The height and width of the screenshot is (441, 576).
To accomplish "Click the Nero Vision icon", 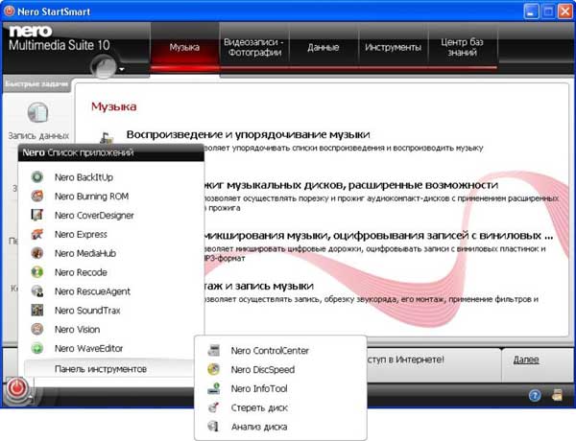I will (37, 329).
